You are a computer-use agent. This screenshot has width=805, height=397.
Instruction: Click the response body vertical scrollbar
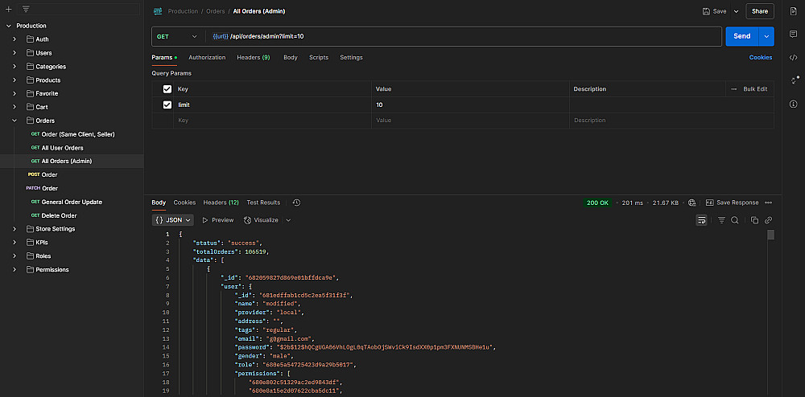770,235
